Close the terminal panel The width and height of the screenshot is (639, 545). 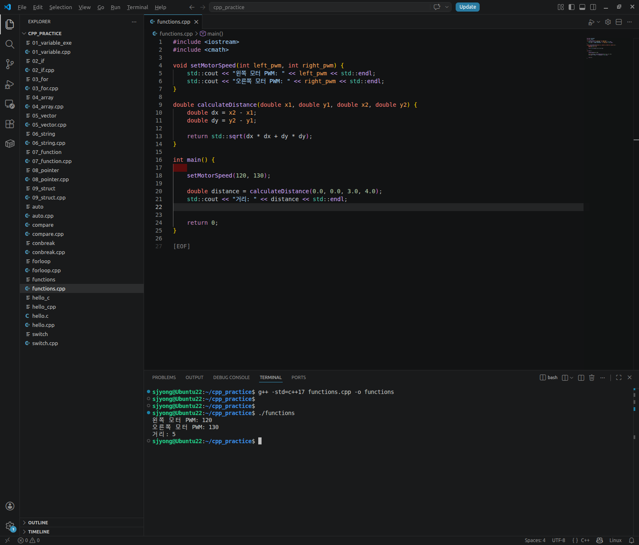point(629,377)
